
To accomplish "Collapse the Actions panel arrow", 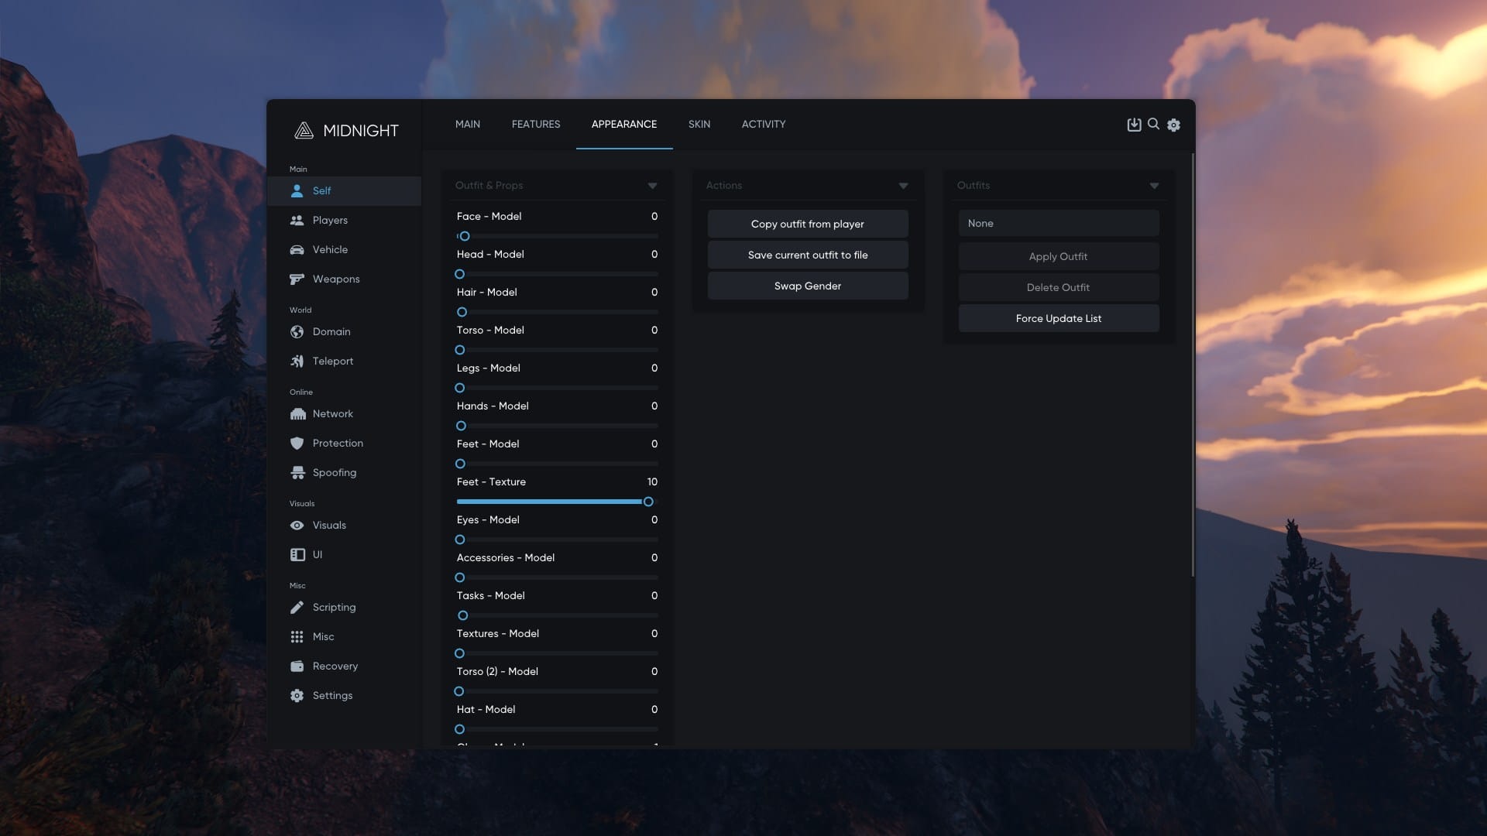I will [x=903, y=186].
